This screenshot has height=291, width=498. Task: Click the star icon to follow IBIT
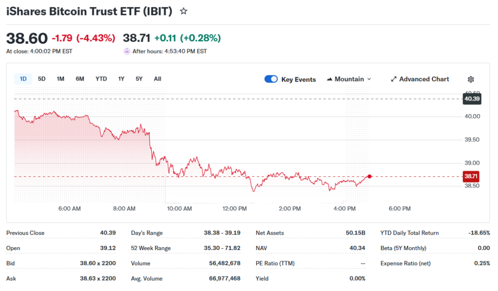point(183,11)
